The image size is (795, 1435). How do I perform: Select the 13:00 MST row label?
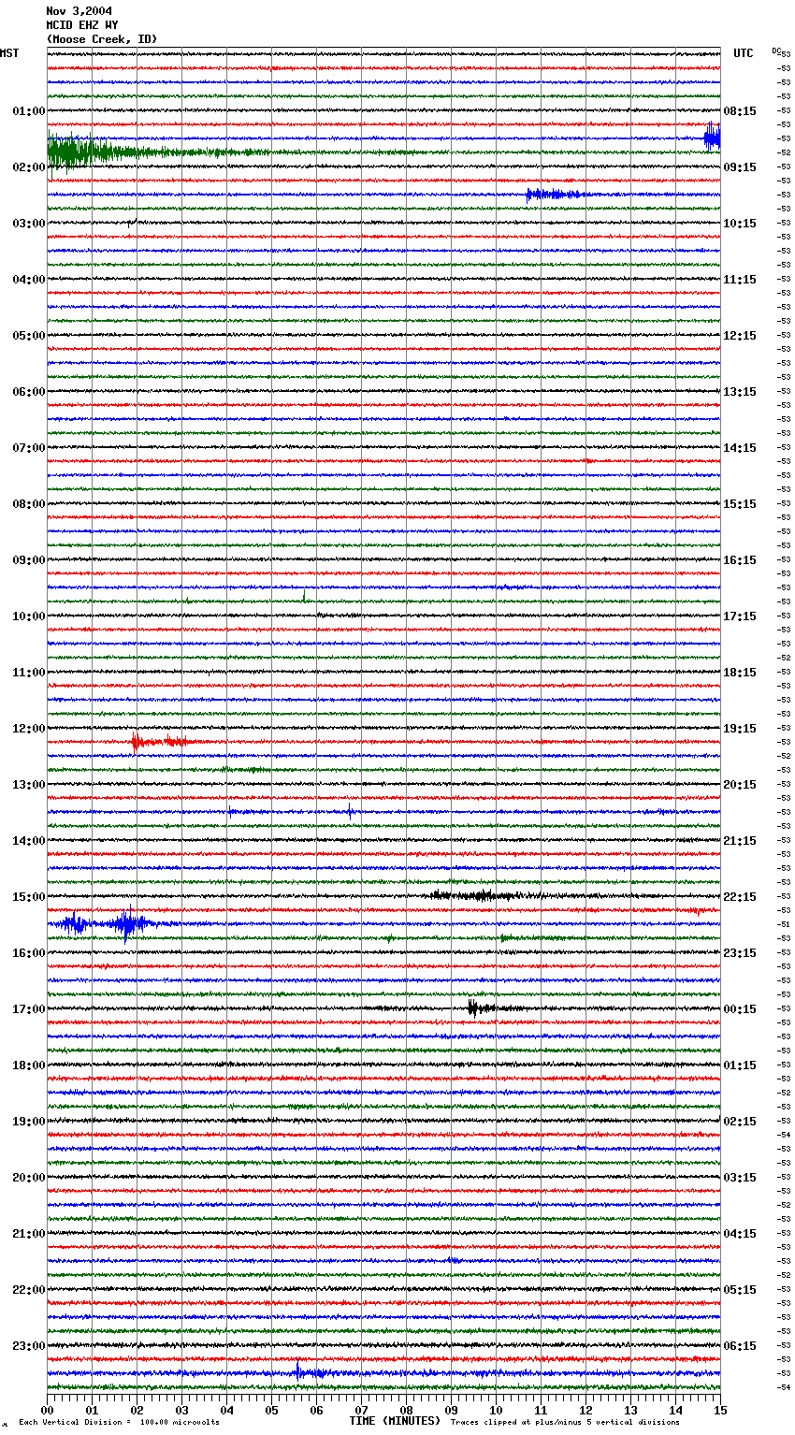29,785
